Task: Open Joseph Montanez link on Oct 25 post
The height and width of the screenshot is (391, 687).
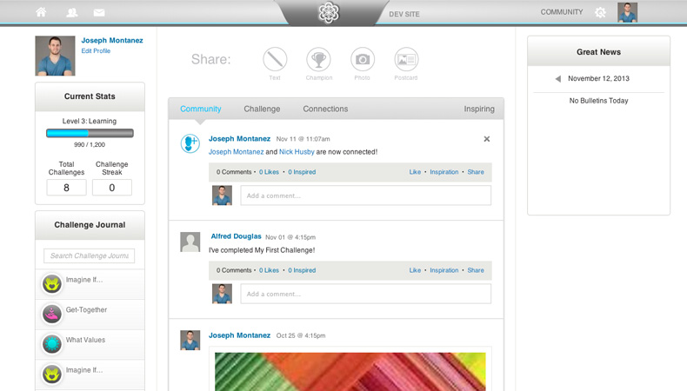Action: pyautogui.click(x=239, y=335)
